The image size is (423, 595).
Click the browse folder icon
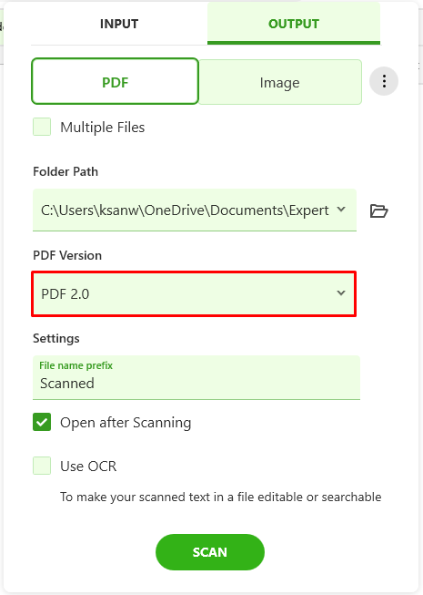tap(378, 210)
